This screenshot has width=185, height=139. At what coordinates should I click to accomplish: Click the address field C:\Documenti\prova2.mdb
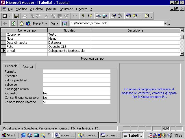pos(117,23)
